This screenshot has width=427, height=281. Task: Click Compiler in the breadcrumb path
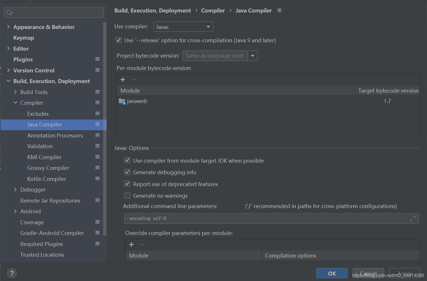(x=213, y=10)
